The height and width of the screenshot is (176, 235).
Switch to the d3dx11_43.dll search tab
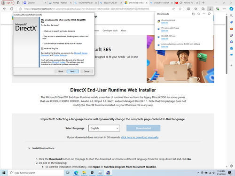[110, 3]
